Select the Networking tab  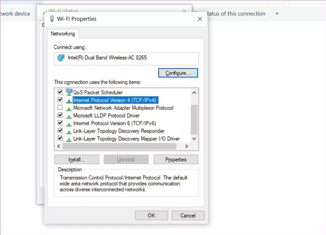(x=63, y=34)
